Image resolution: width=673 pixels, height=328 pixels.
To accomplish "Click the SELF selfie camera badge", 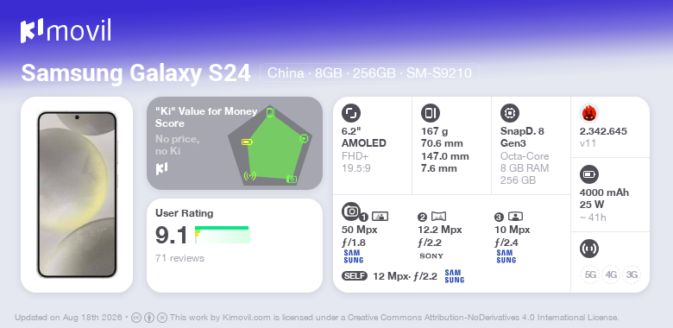I will (355, 276).
